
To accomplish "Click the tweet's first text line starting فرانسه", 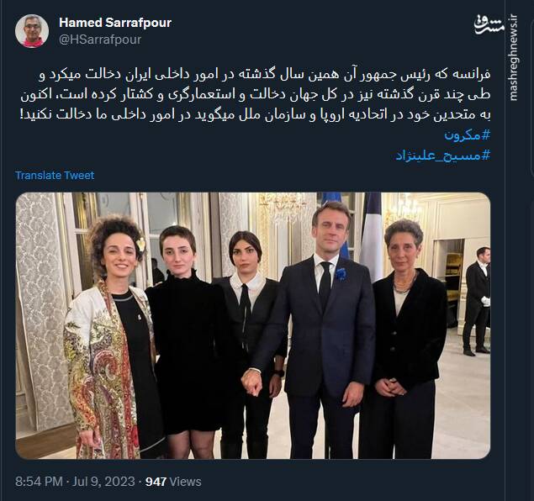I will [x=264, y=74].
